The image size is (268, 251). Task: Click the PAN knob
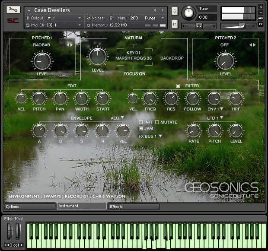60,98
